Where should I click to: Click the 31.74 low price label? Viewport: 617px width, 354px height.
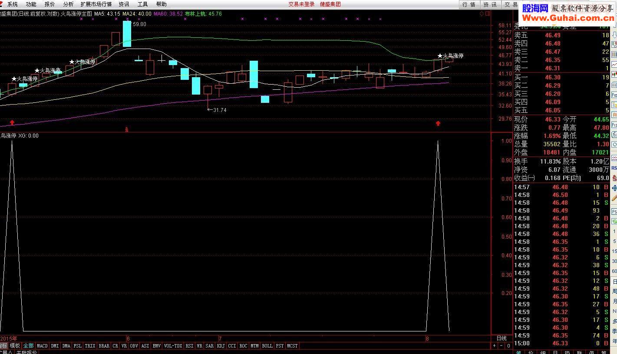220,110
